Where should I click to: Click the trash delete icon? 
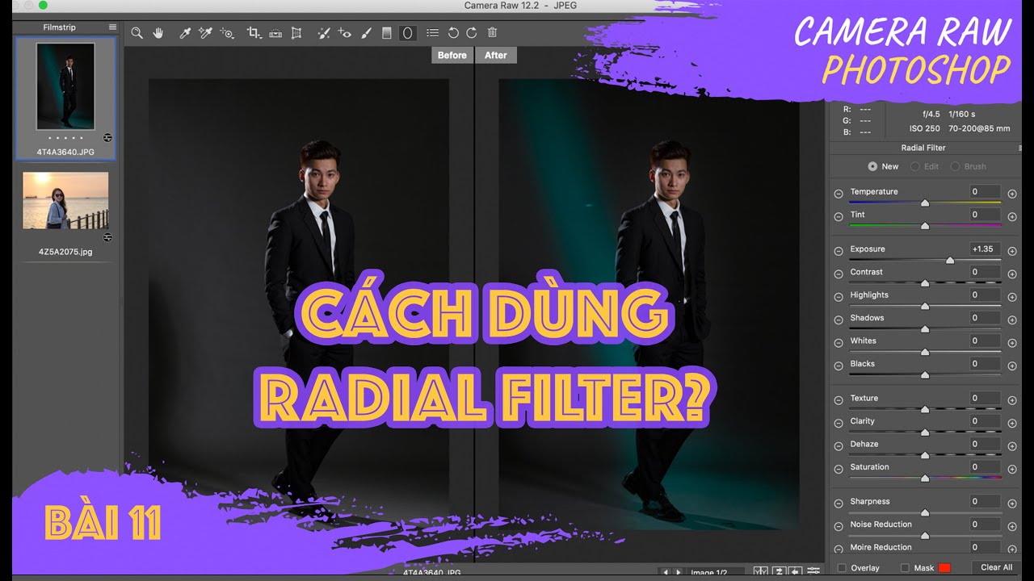click(x=493, y=33)
